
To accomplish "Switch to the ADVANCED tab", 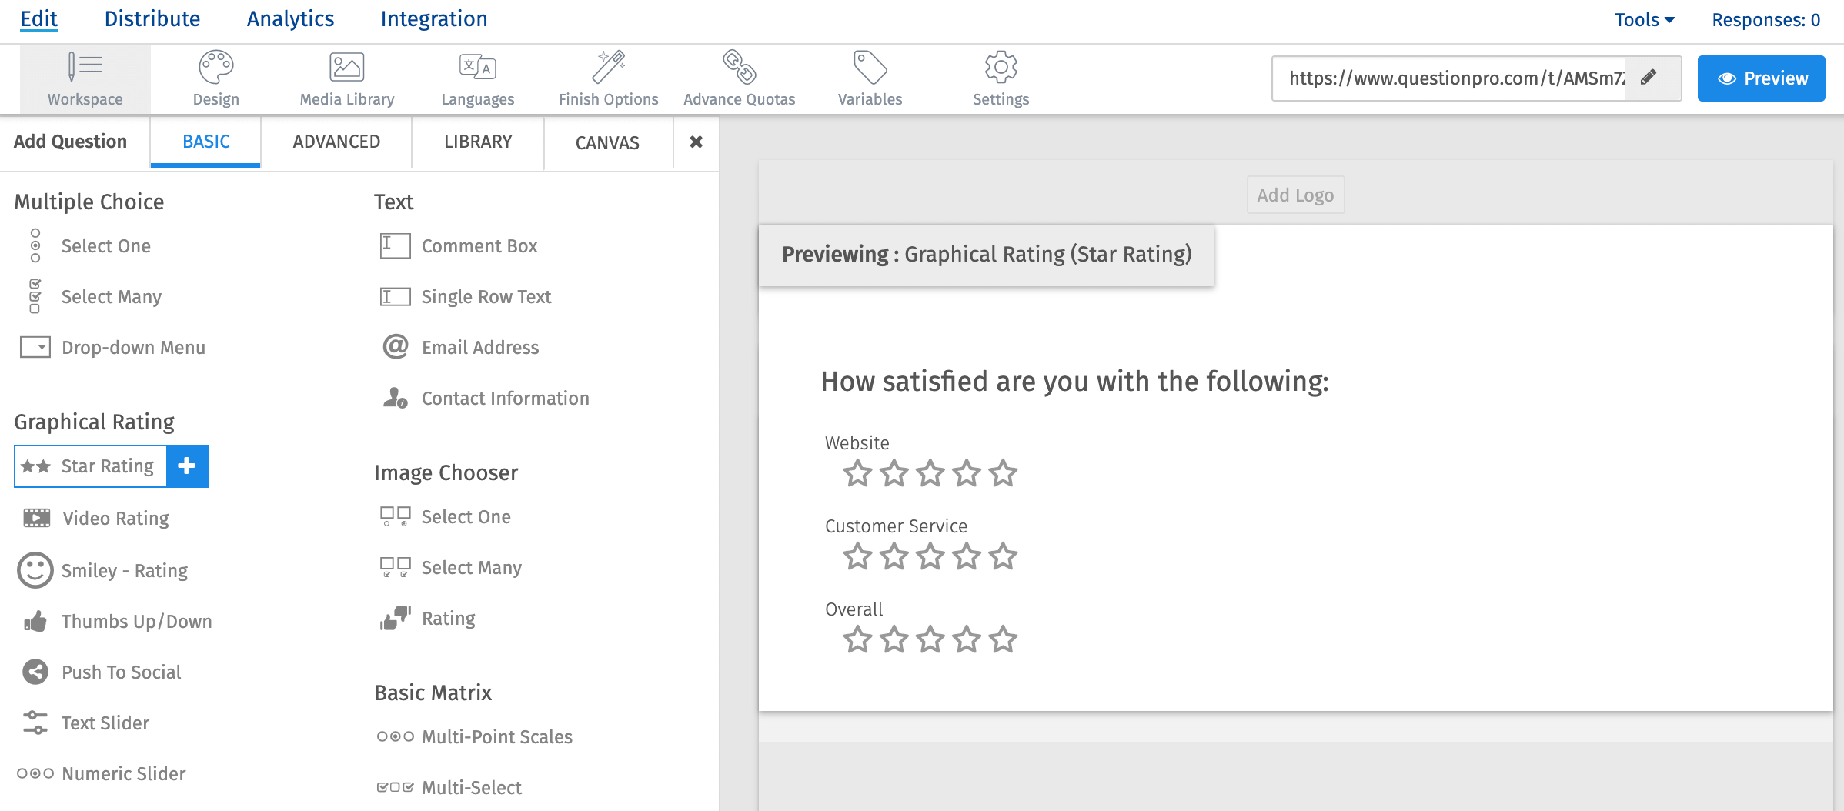I will click(x=336, y=142).
